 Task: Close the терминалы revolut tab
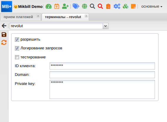pyautogui.click(x=86, y=16)
